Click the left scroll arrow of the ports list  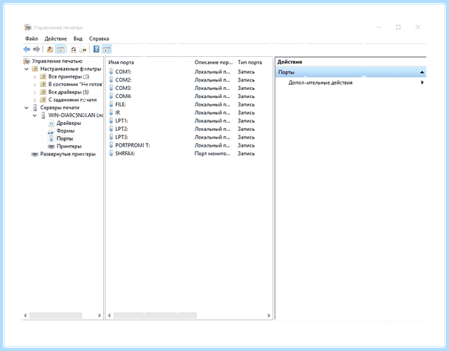pos(109,315)
